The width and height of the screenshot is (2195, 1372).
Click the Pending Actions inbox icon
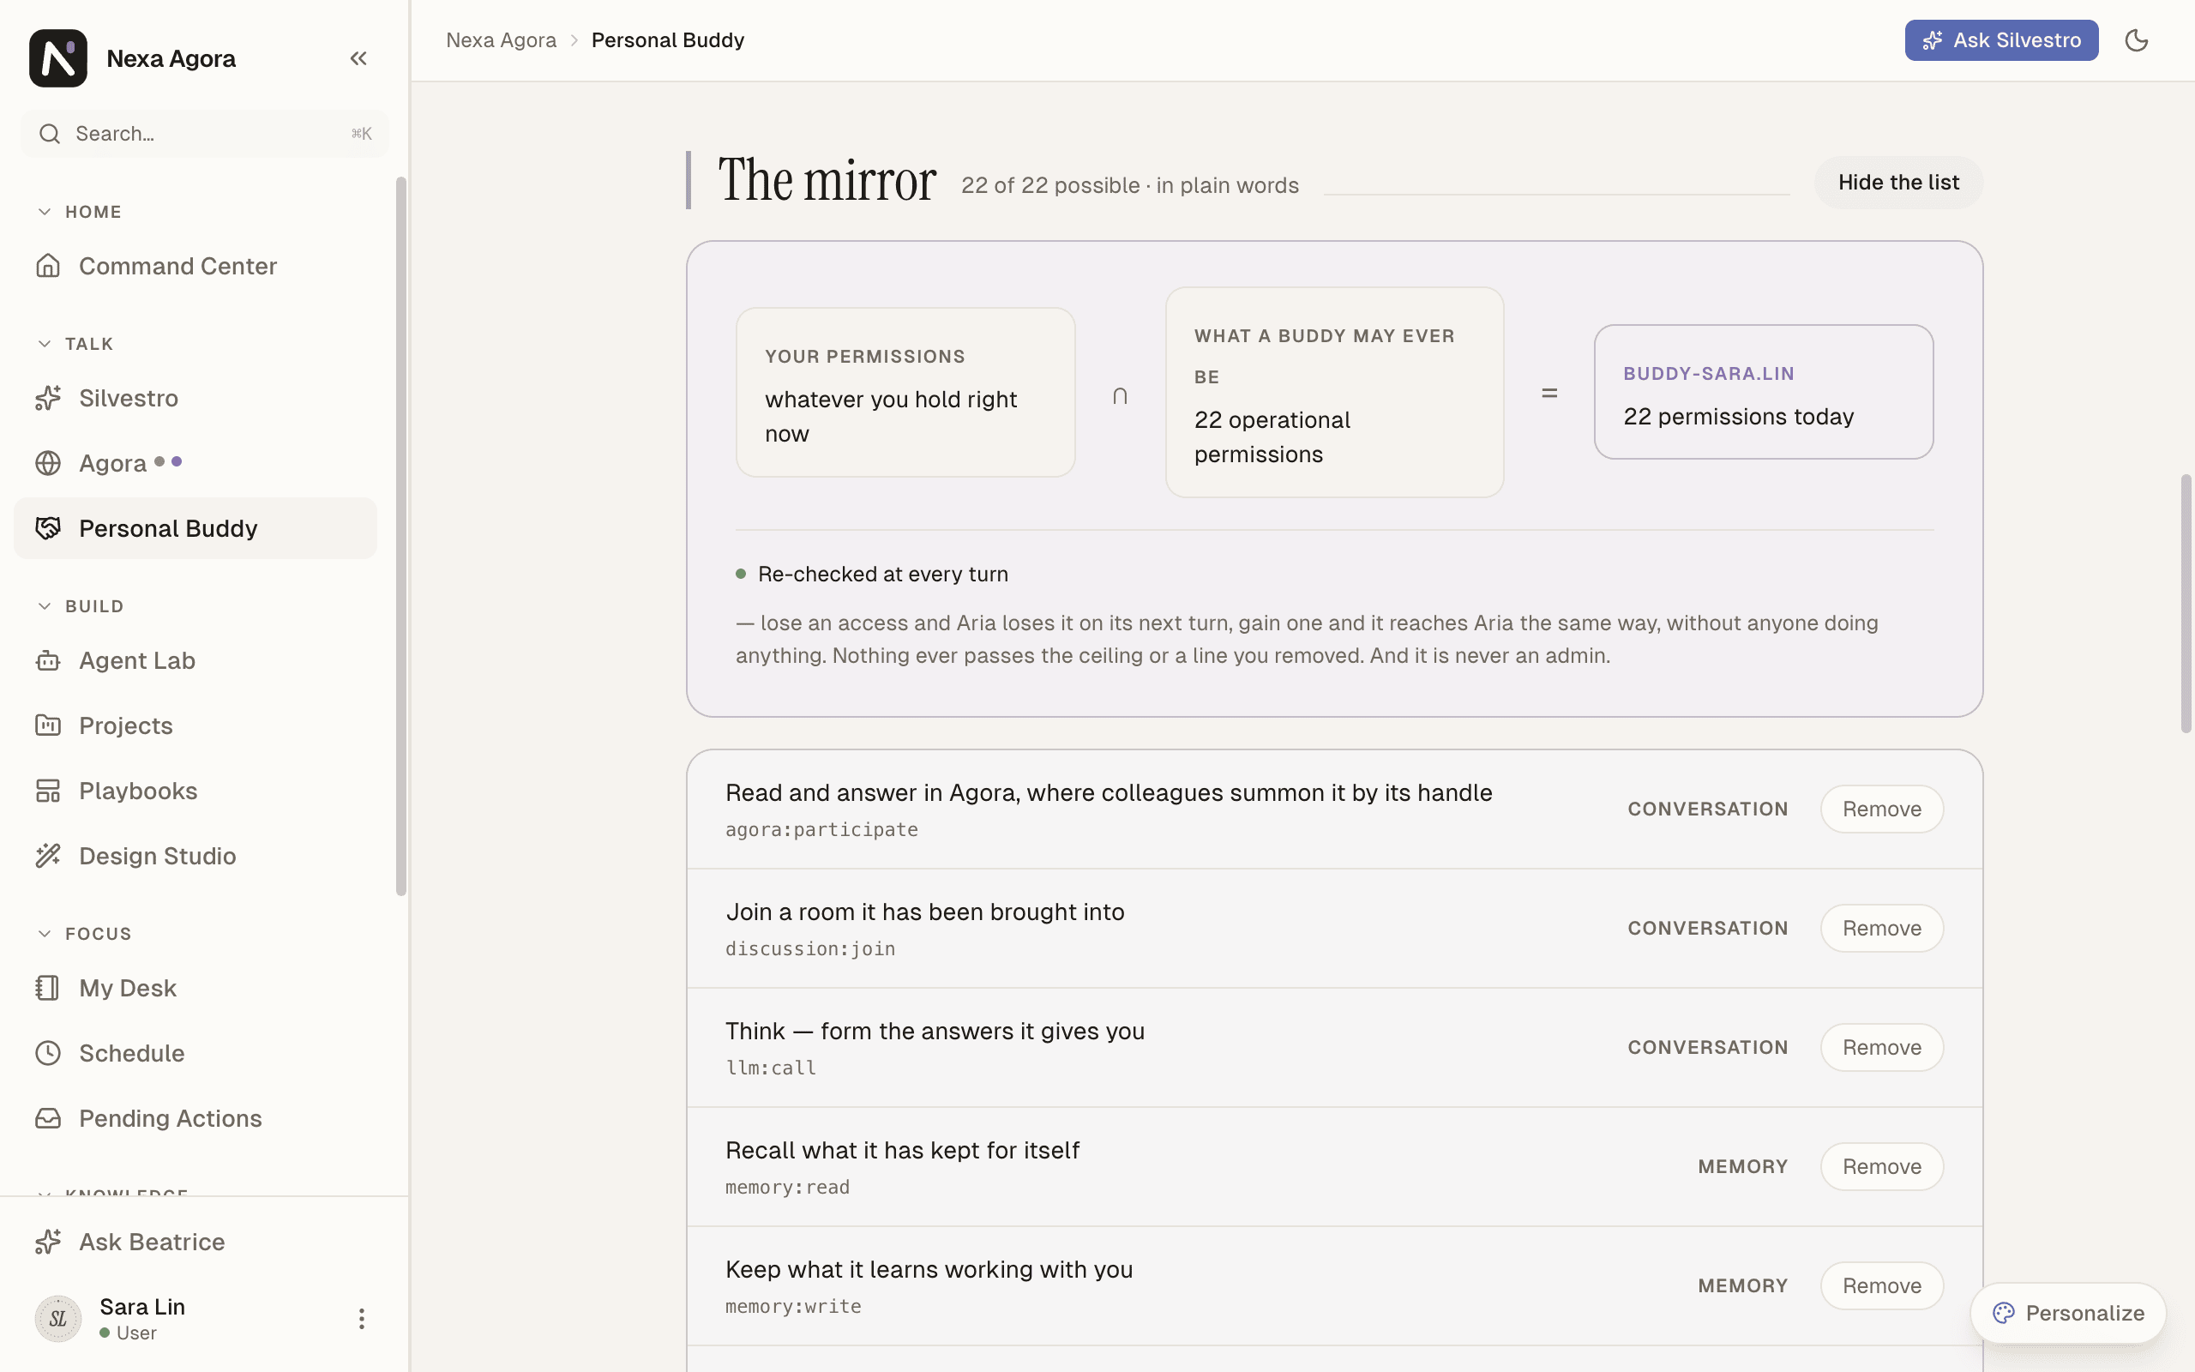[x=48, y=1118]
